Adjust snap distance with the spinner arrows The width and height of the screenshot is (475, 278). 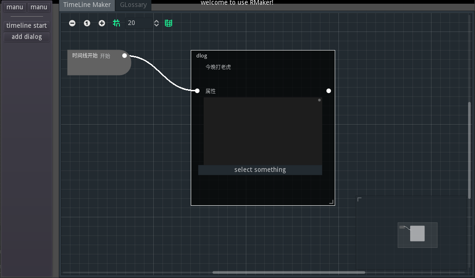click(156, 23)
